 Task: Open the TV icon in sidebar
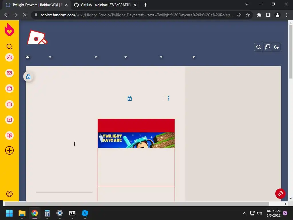(9, 104)
